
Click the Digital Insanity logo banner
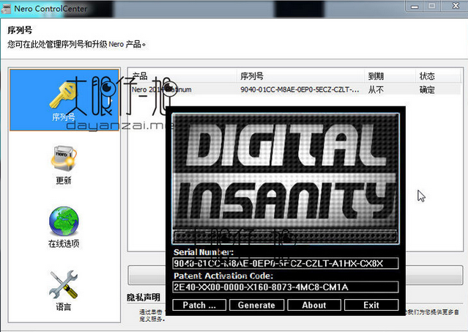point(286,179)
